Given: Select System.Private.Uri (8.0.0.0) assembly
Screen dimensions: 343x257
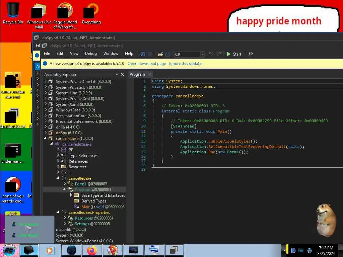Looking at the screenshot, I should tap(79, 87).
